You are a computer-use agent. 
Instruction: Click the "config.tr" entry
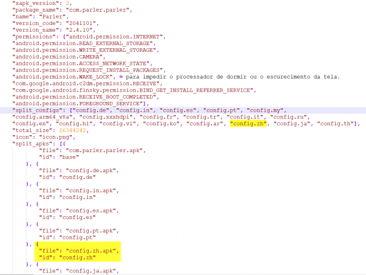coord(201,117)
